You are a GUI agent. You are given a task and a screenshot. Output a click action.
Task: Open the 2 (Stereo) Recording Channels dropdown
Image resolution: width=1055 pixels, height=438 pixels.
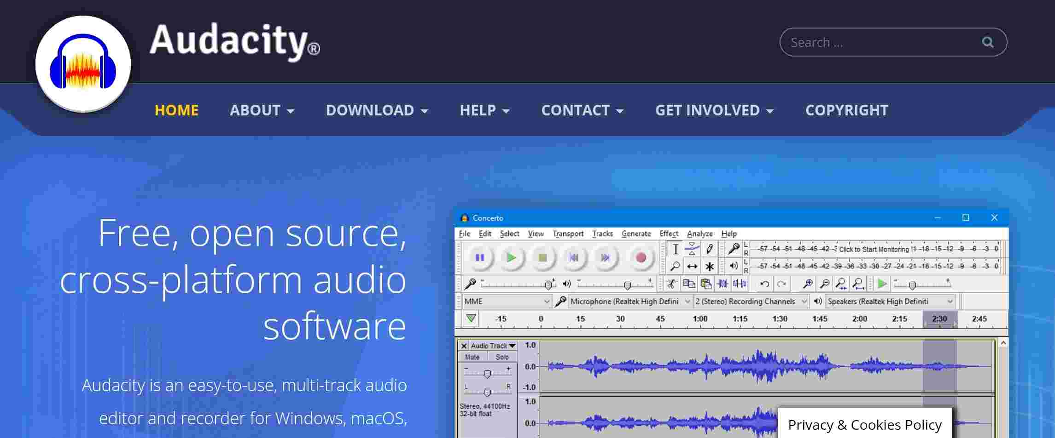coord(751,301)
